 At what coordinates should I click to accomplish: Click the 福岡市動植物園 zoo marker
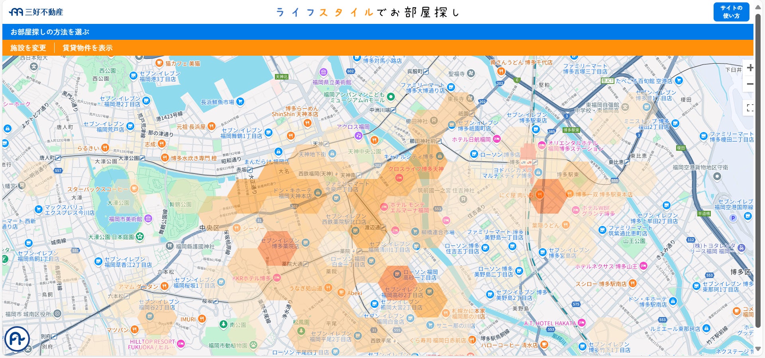(253, 345)
